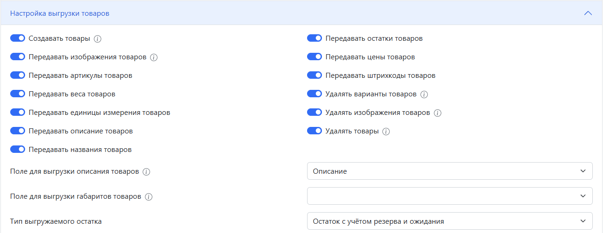
Task: Click info icon next to Удалять варианты товаров
Action: [x=424, y=94]
